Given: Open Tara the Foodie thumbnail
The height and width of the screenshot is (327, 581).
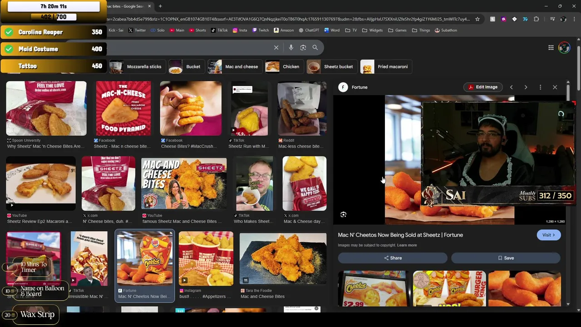Looking at the screenshot, I should coord(283,258).
